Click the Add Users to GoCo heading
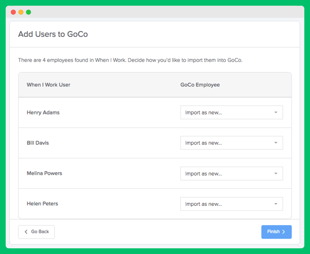 pyautogui.click(x=53, y=34)
